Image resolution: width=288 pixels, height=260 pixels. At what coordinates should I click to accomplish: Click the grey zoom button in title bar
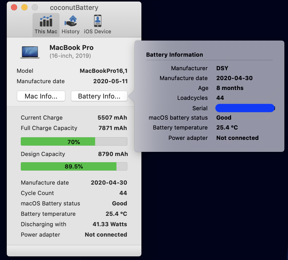(x=35, y=8)
